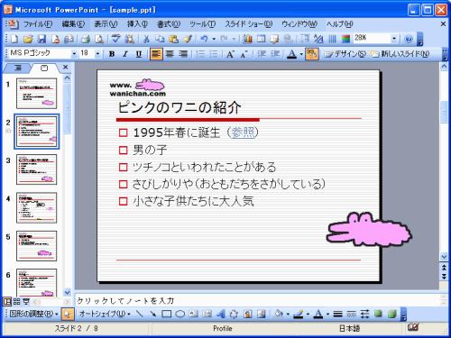
Task: Click the Paste clipboard icon
Action: pos(173,39)
